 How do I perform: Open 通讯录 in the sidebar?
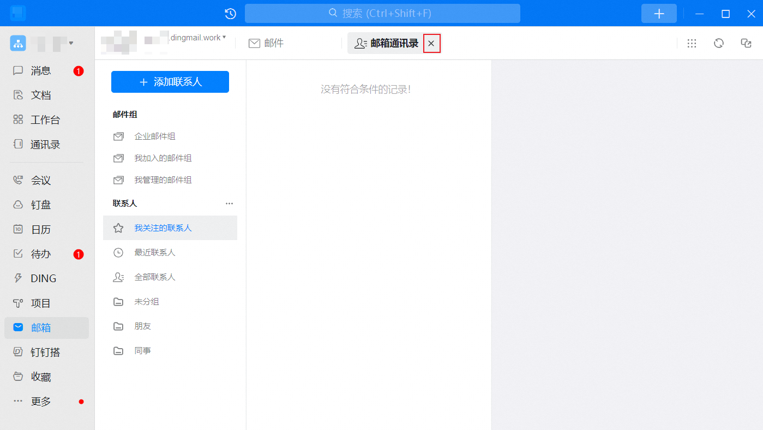pos(46,145)
